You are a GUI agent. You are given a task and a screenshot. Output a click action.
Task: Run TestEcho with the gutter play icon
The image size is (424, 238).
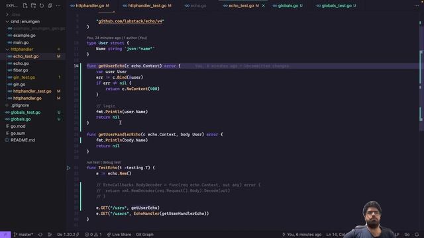pyautogui.click(x=68, y=168)
